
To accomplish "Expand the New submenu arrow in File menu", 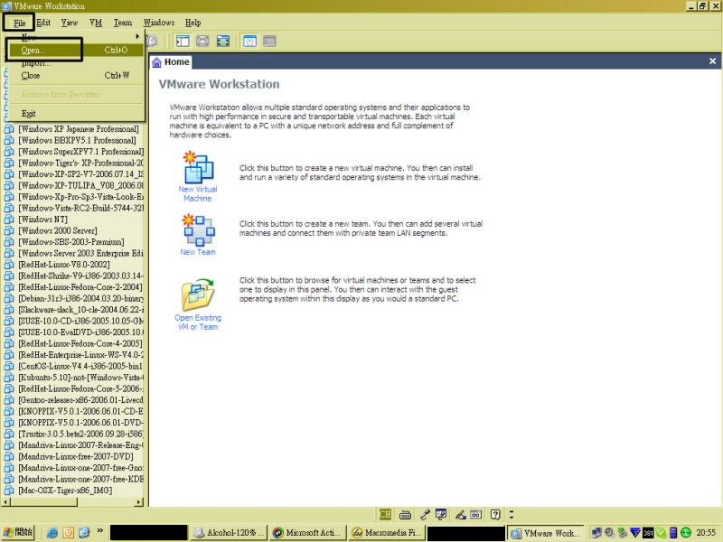I will [137, 36].
